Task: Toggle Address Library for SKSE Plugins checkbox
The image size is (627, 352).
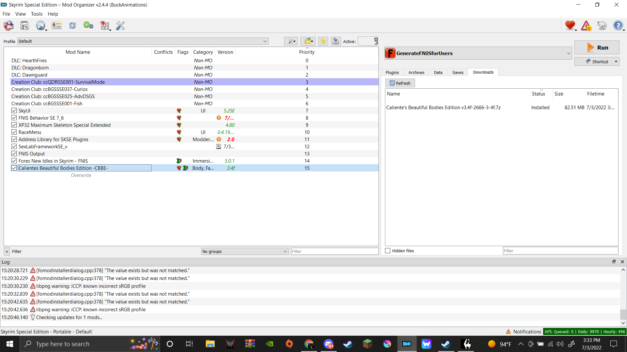Action: click(14, 139)
